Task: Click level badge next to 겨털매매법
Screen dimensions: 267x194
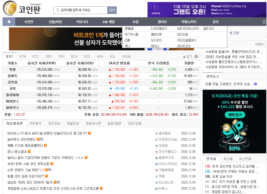Action: [156, 170]
